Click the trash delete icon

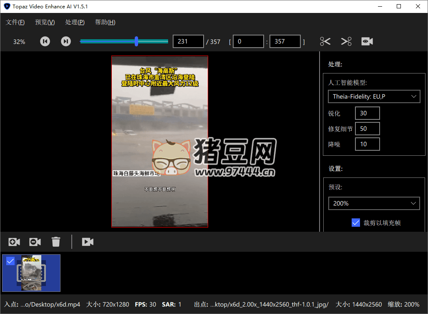coord(56,241)
